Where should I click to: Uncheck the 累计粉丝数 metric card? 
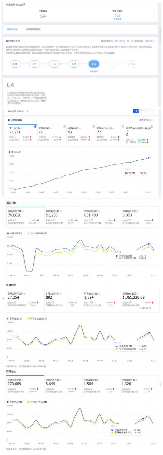tap(35, 126)
